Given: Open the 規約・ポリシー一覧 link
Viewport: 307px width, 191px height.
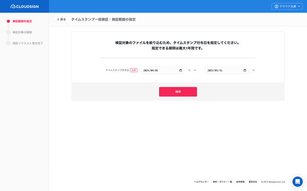Looking at the screenshot, I should click(x=222, y=182).
